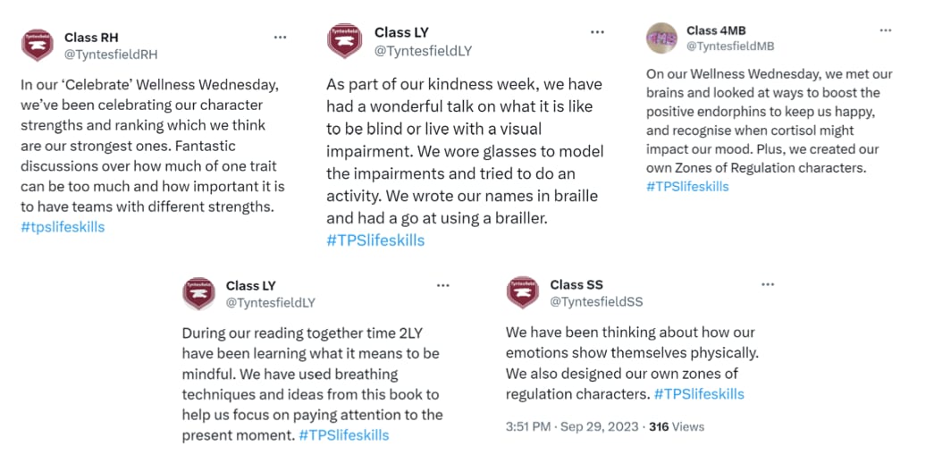934x472 pixels.
Task: Open more options menu on Class RH tweet
Action: click(x=281, y=38)
